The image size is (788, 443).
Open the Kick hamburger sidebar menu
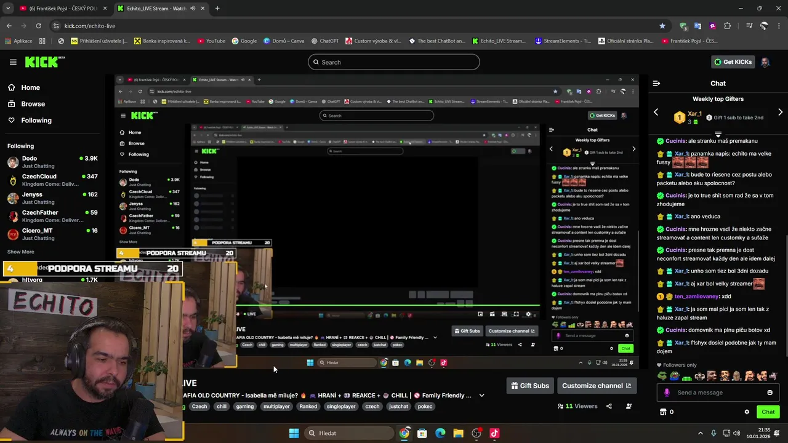click(13, 62)
